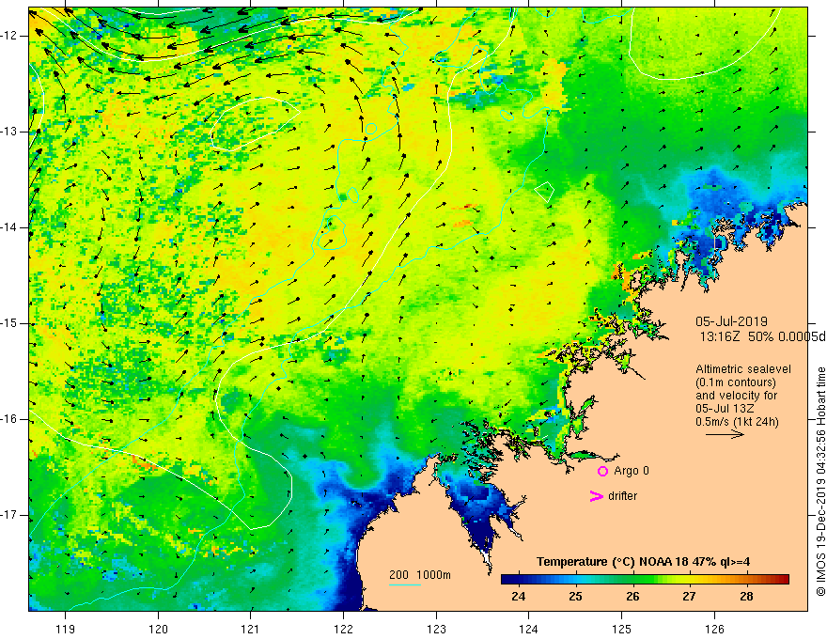Click the colorbar label '27'
Screen dimensions: 827x639
[689, 597]
